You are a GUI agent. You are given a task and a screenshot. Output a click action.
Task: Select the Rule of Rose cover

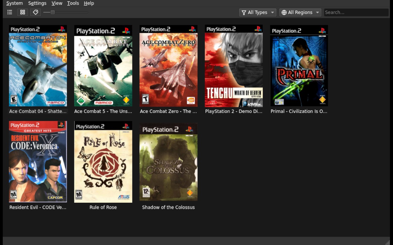pos(103,162)
